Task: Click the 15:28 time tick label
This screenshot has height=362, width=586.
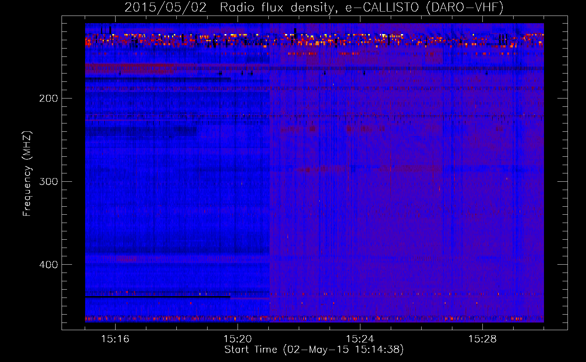Action: click(482, 339)
